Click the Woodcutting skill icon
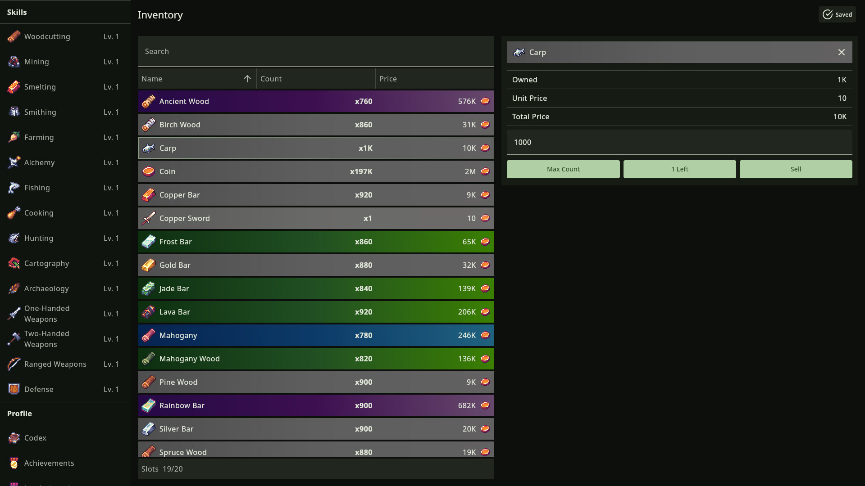The height and width of the screenshot is (486, 865). (14, 36)
